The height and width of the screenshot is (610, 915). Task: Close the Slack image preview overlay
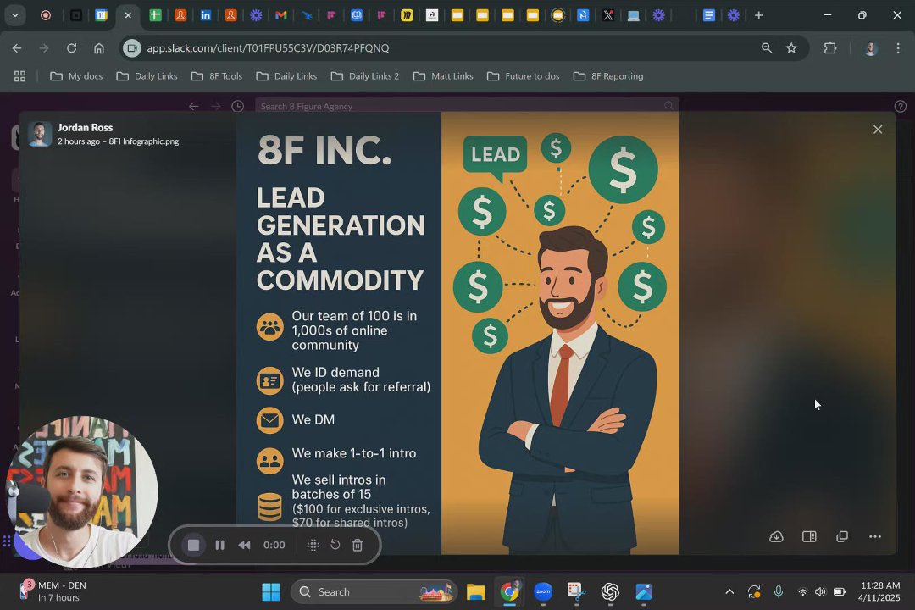878,130
